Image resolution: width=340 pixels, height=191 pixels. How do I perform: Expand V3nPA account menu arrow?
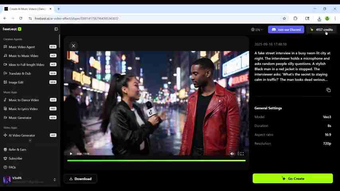[55, 180]
